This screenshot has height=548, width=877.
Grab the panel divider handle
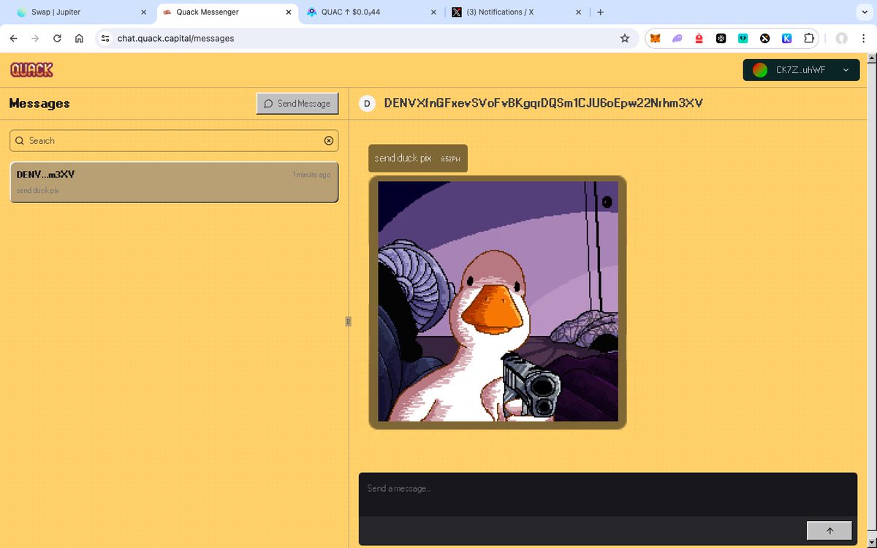click(349, 321)
